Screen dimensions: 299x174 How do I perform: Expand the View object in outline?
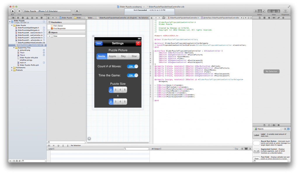point(49,36)
